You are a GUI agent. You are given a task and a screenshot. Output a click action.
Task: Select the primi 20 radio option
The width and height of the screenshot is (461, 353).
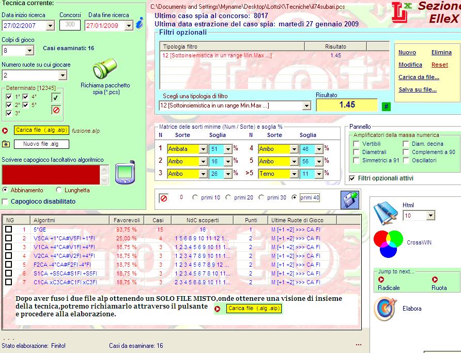point(228,197)
